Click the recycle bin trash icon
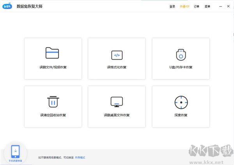The width and height of the screenshot is (234, 165). 53,102
